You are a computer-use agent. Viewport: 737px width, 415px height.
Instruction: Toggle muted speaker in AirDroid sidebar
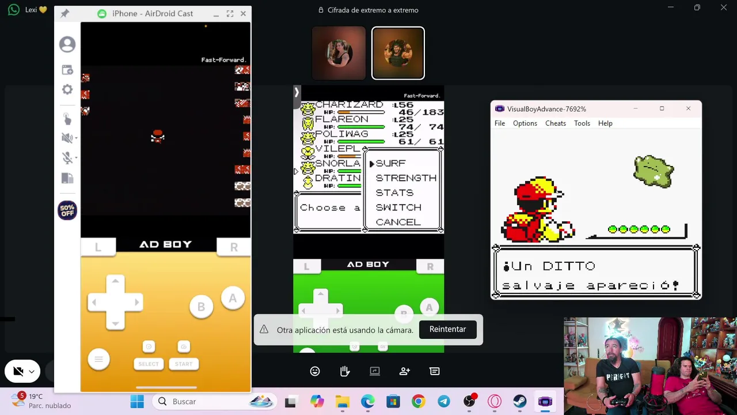click(x=66, y=138)
